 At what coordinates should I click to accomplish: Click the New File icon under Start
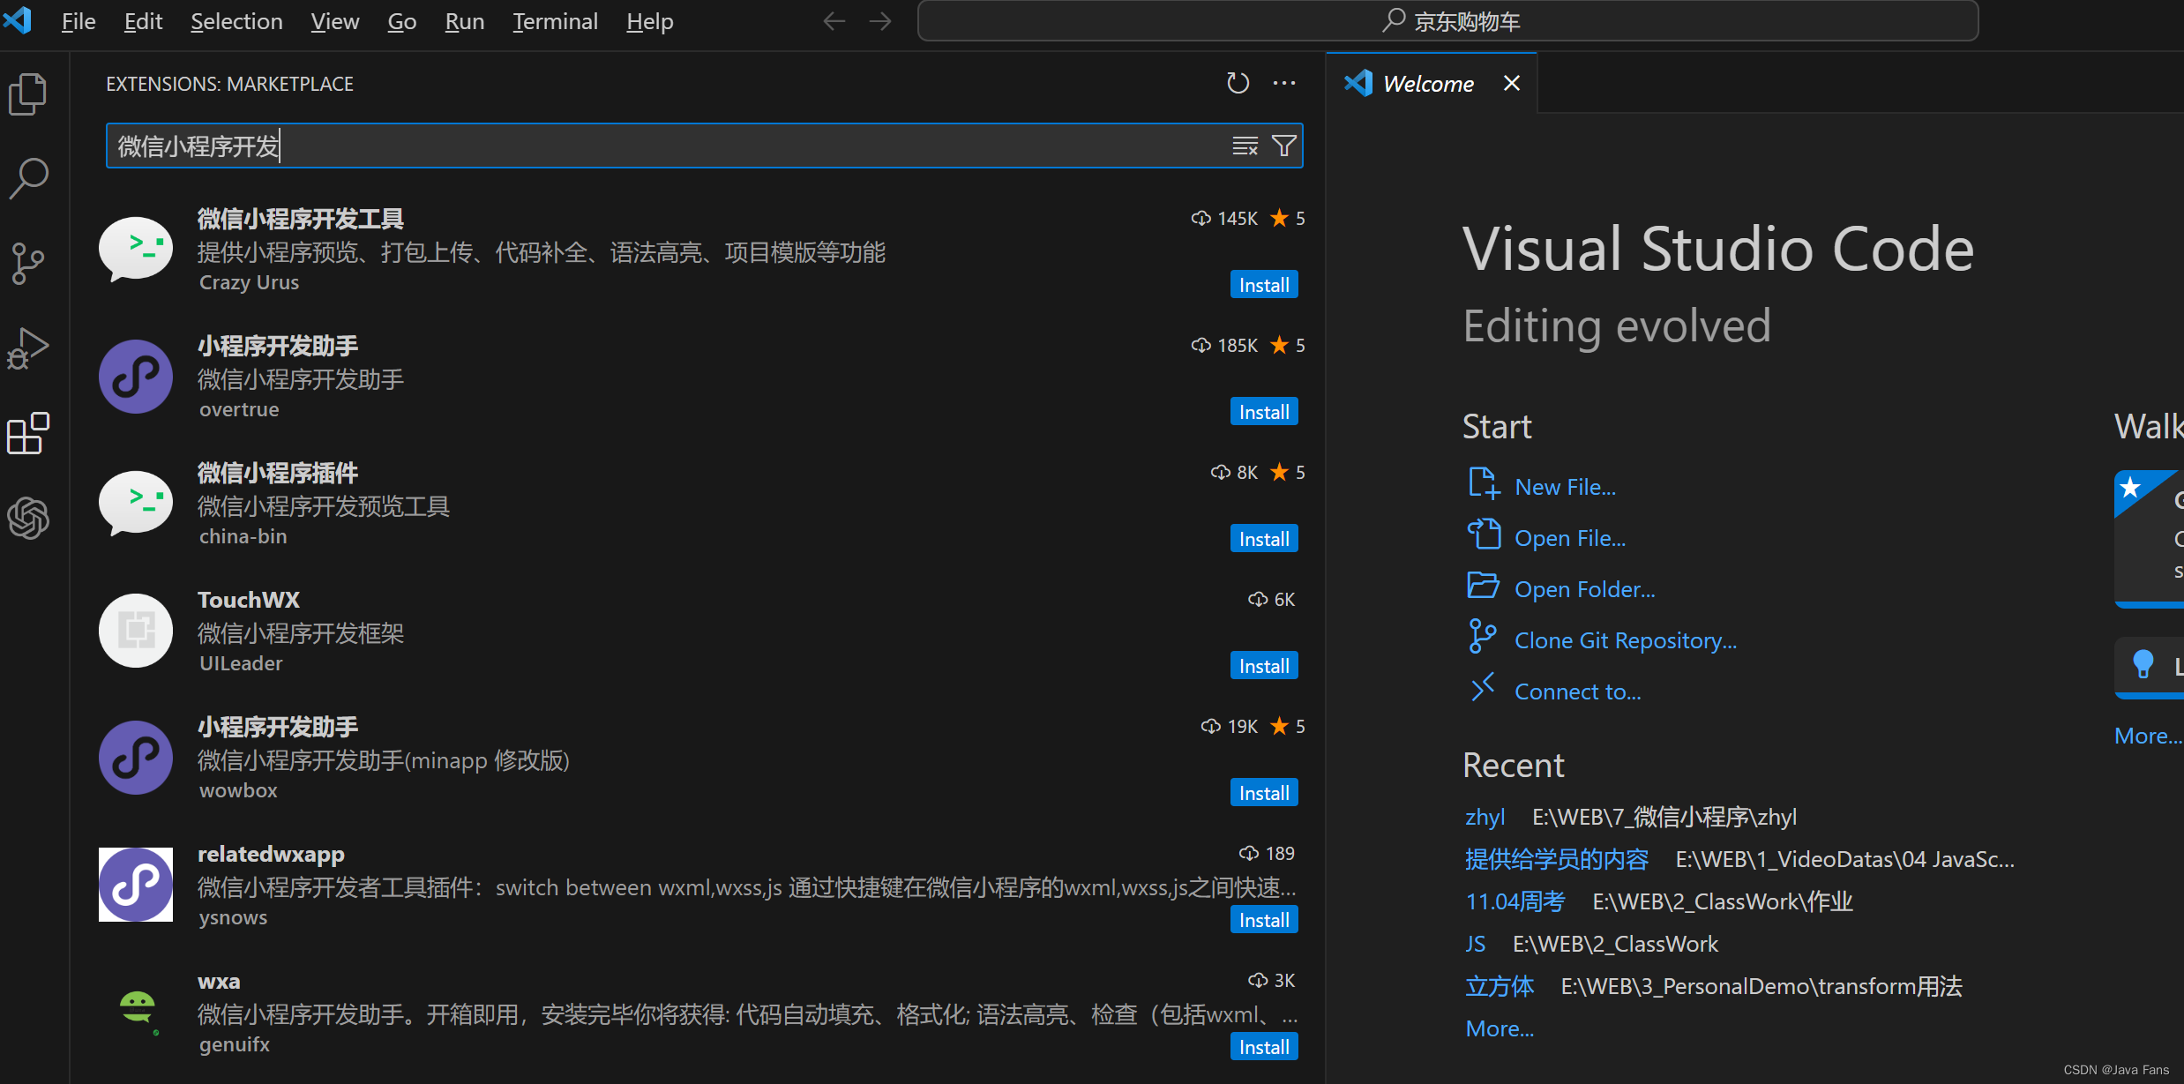1484,484
